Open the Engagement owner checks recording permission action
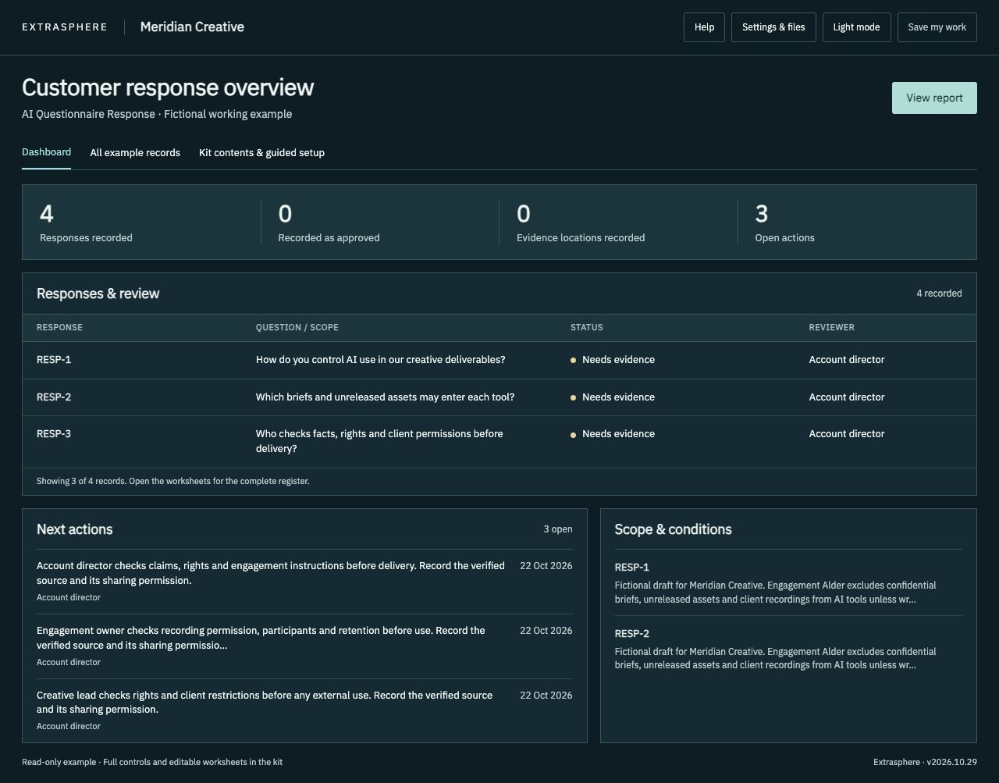The height and width of the screenshot is (783, 999). [x=304, y=646]
